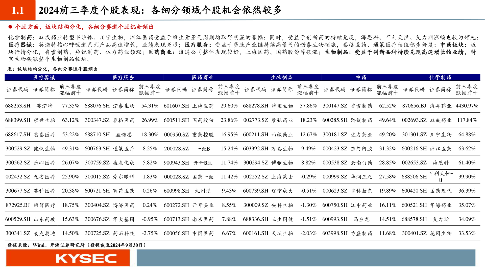Viewport: 485px width, 273px height.
Task: Click the 上海医药 name cell
Action: (x=203, y=106)
